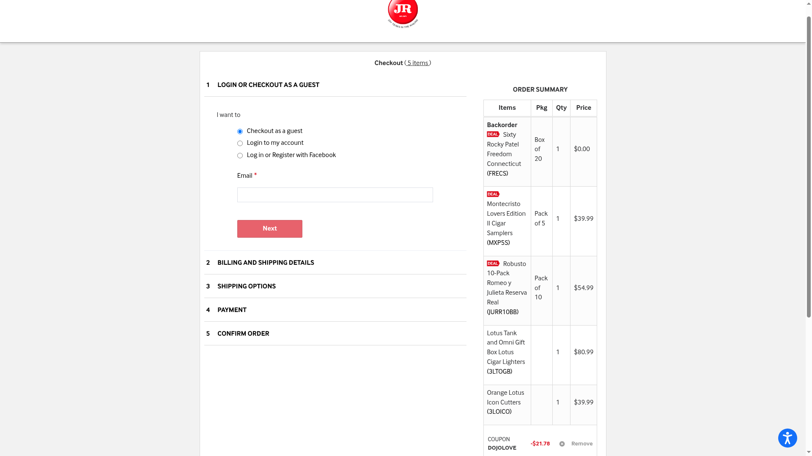Viewport: 812px width, 456px height.
Task: Click the coupon remove X icon
Action: point(562,444)
